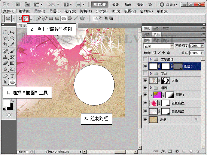Open the 不透明度 slider arrow
The height and width of the screenshot is (155, 207).
click(202, 46)
